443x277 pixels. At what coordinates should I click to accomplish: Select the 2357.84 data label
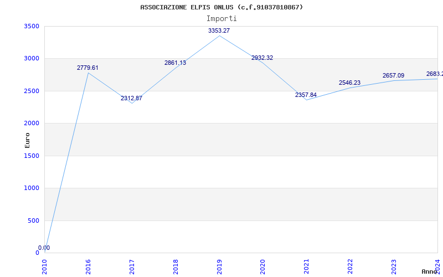point(306,95)
